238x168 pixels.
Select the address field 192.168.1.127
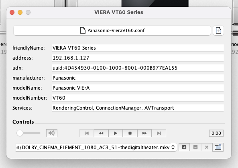(138, 58)
